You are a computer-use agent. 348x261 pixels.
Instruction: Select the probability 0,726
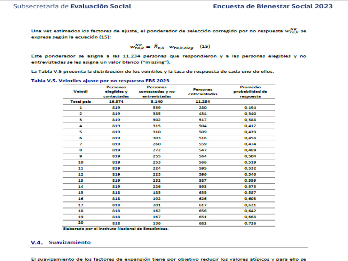coord(250,223)
